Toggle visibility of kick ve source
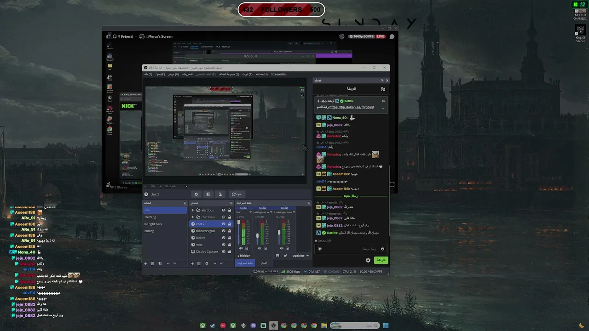This screenshot has height=331, width=589. point(224,238)
